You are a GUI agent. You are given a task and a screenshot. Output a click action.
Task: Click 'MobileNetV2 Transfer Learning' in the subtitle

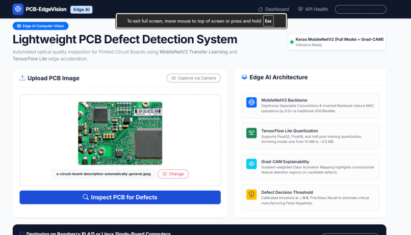click(x=193, y=52)
